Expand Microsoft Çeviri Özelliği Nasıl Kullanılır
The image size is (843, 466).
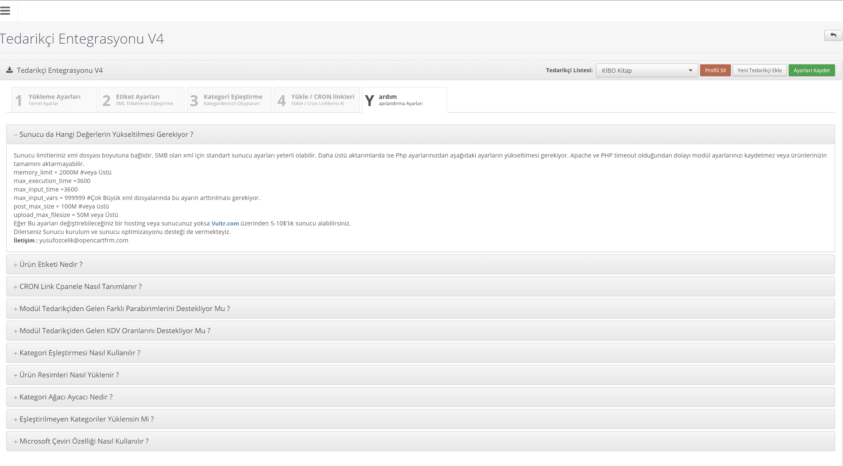421,441
